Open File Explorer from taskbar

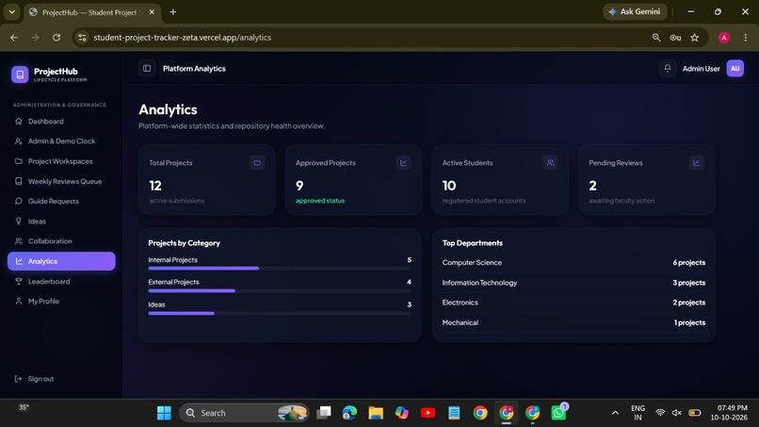[x=376, y=413]
